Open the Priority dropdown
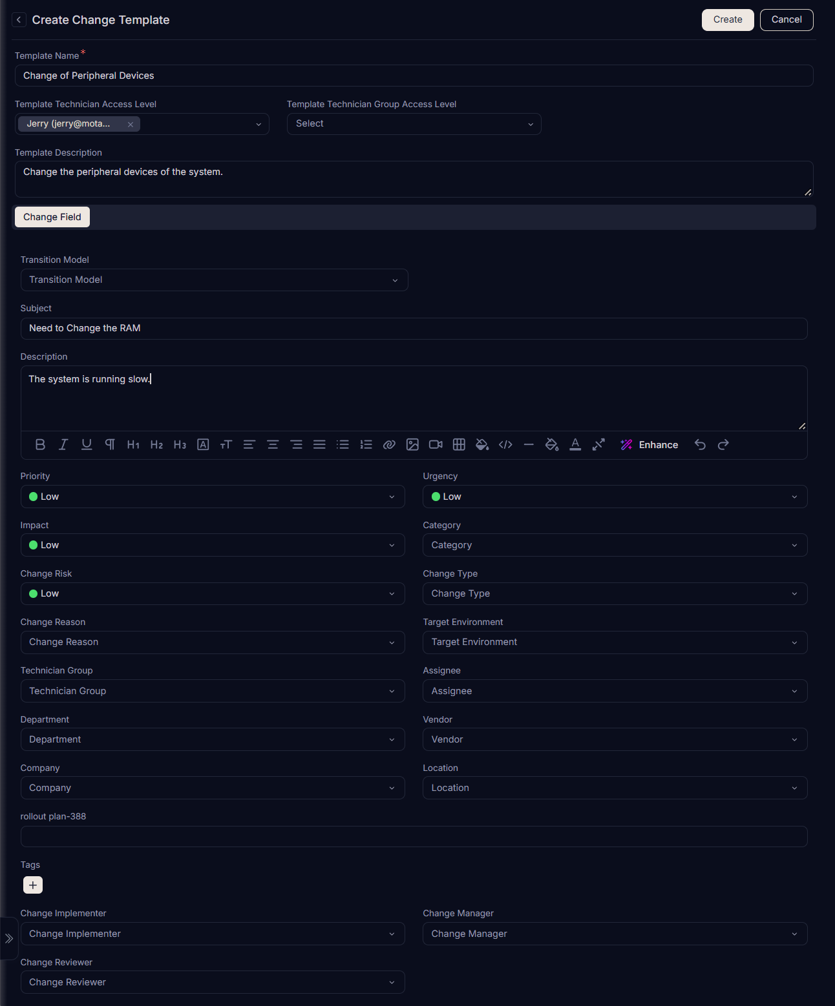Screen dimensions: 835x1006 (x=213, y=497)
